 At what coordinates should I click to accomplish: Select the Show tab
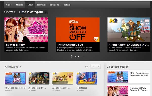[x=30, y=5]
